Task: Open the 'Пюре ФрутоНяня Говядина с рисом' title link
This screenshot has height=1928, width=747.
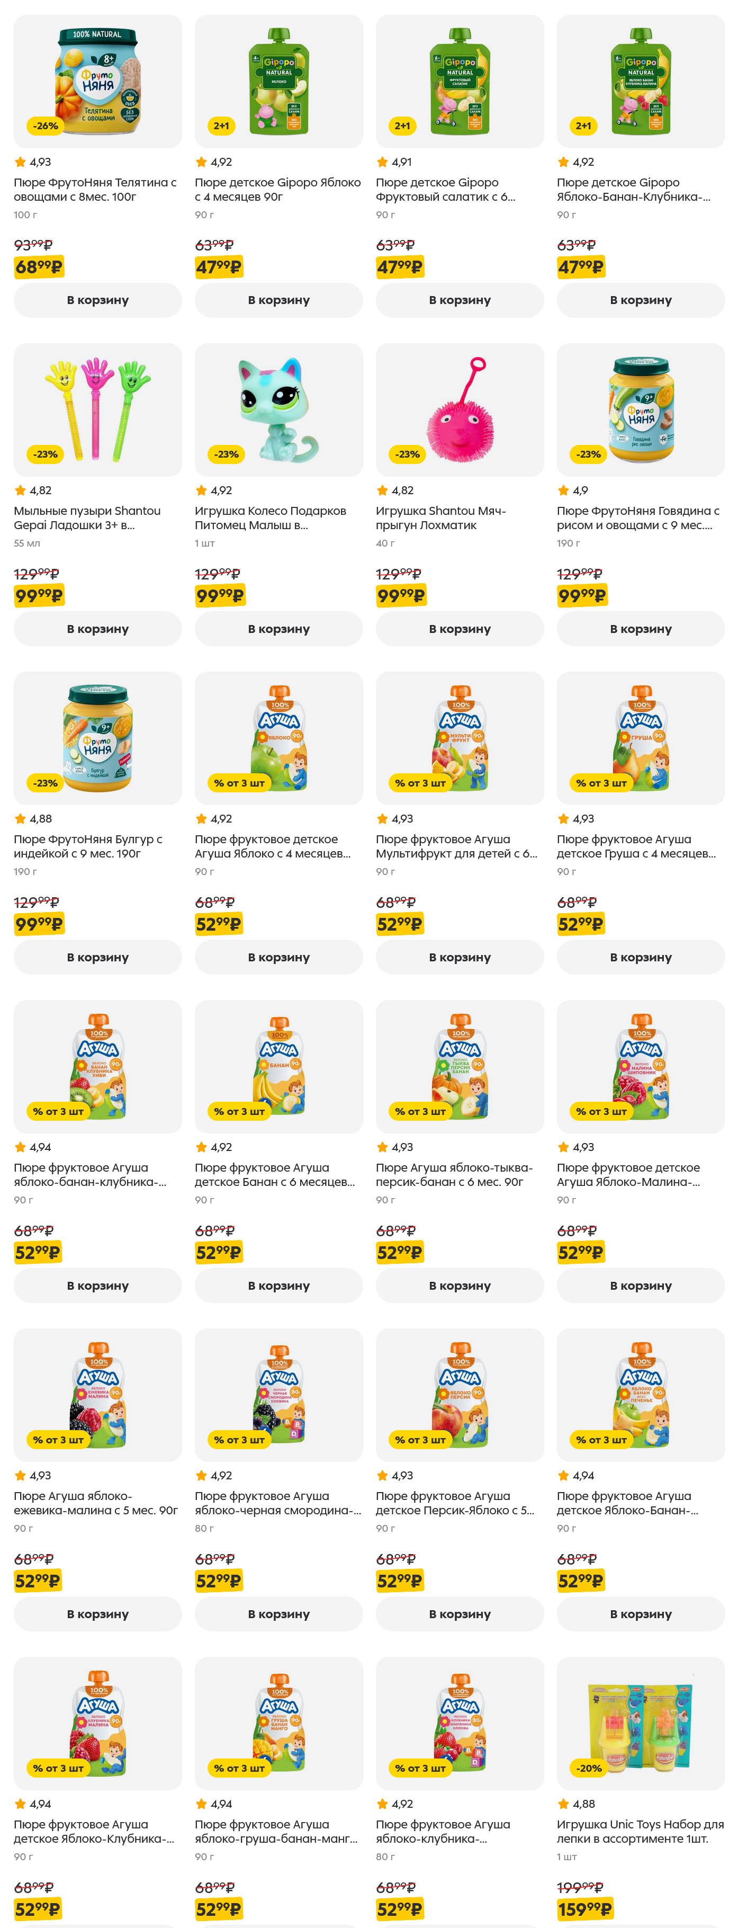Action: tap(637, 518)
